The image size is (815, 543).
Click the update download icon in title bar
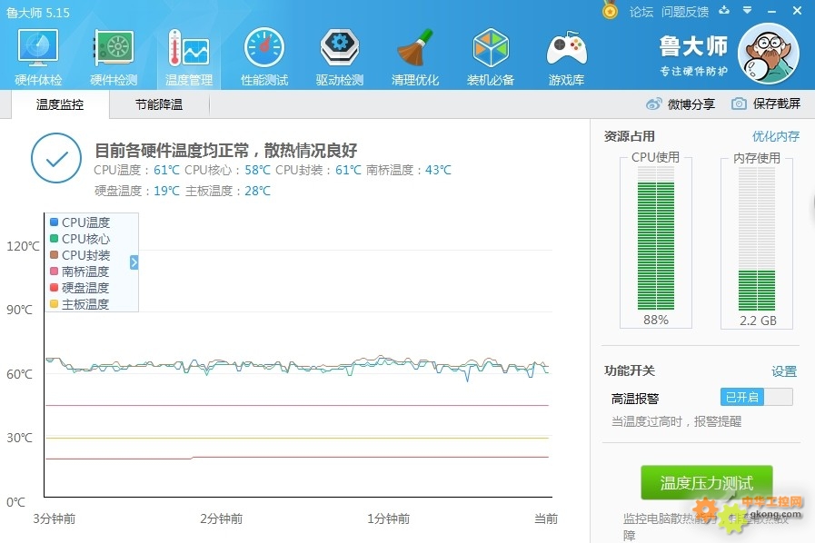(x=724, y=10)
